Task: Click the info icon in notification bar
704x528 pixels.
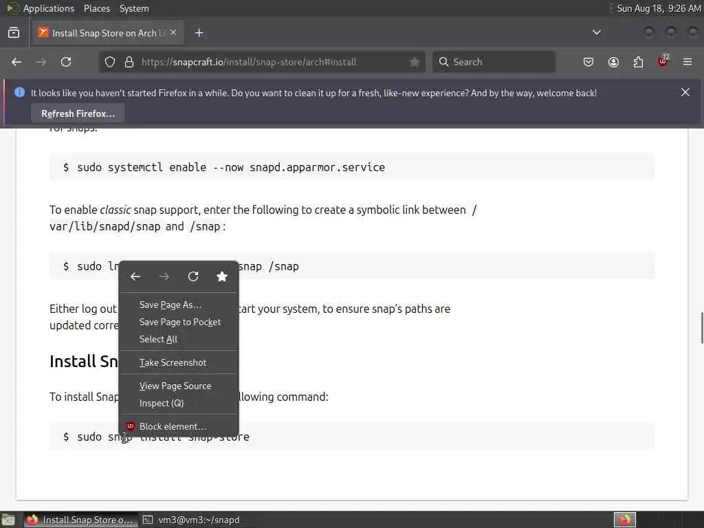Action: (19, 92)
